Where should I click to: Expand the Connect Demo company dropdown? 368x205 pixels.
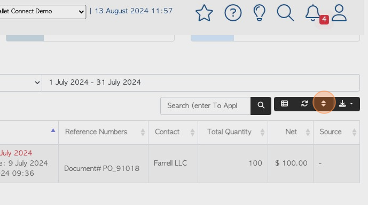click(x=43, y=12)
